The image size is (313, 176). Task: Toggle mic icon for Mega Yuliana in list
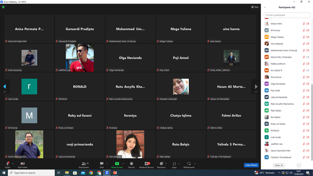tap(304, 37)
